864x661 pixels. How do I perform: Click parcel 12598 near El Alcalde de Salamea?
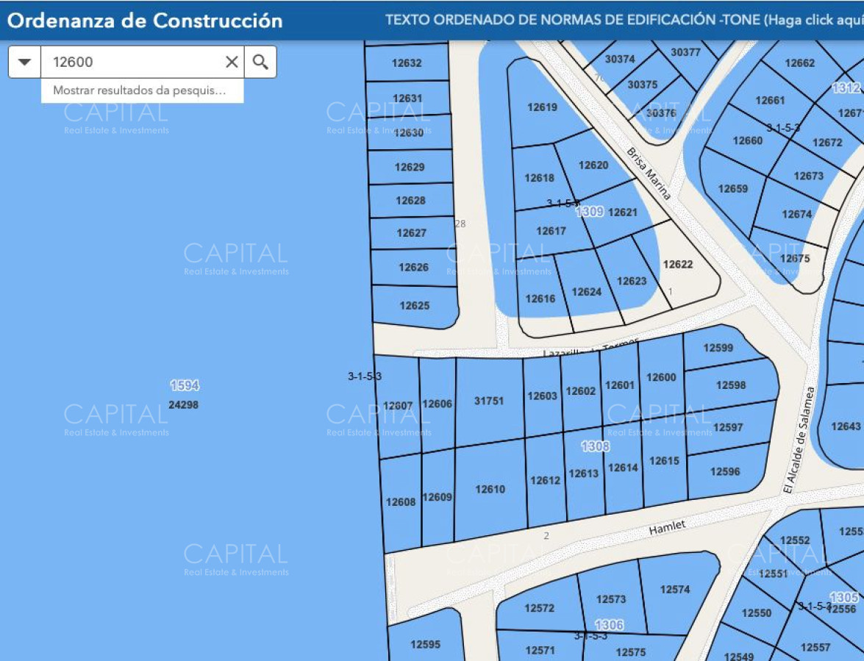[730, 385]
